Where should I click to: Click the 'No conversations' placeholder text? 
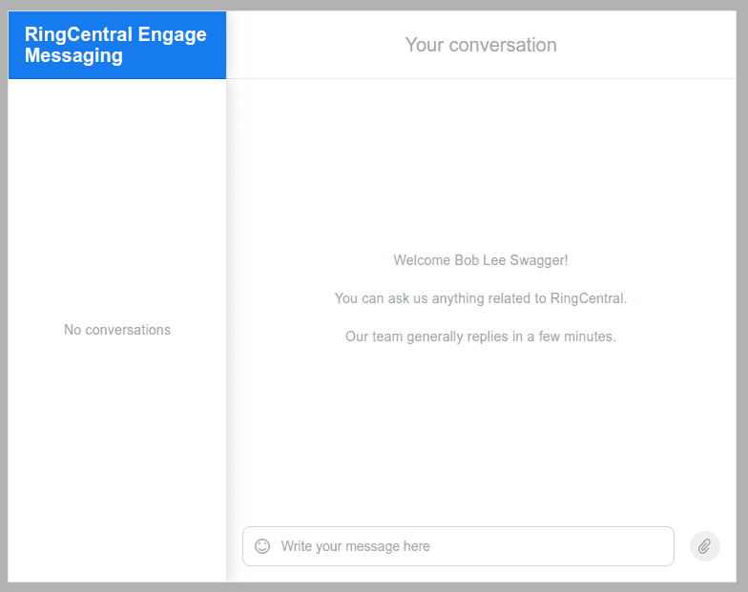pos(117,330)
